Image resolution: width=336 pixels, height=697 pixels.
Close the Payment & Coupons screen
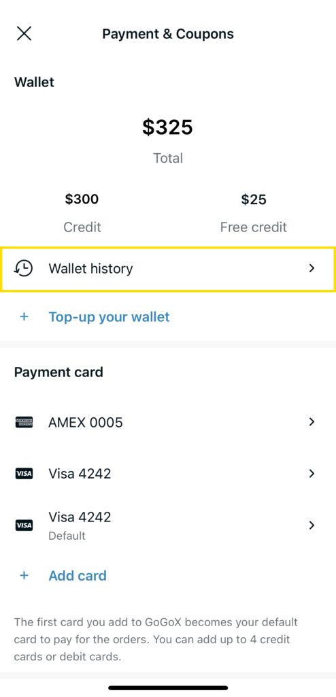(x=24, y=33)
